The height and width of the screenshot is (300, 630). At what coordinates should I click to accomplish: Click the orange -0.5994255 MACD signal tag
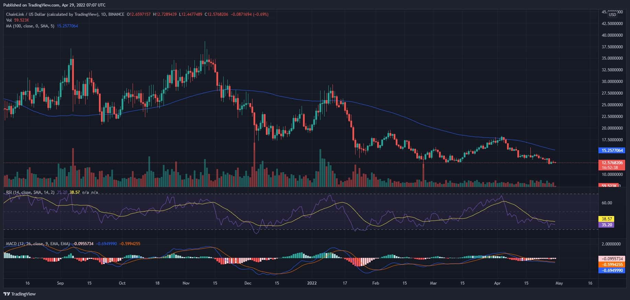(x=611, y=265)
